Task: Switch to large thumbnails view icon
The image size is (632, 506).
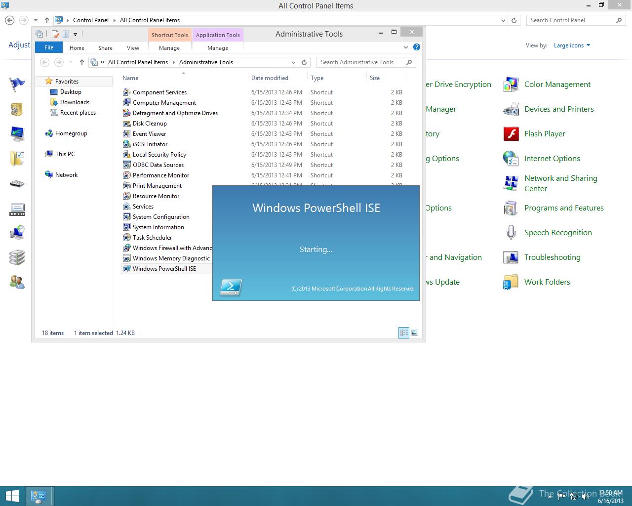Action: [x=415, y=333]
